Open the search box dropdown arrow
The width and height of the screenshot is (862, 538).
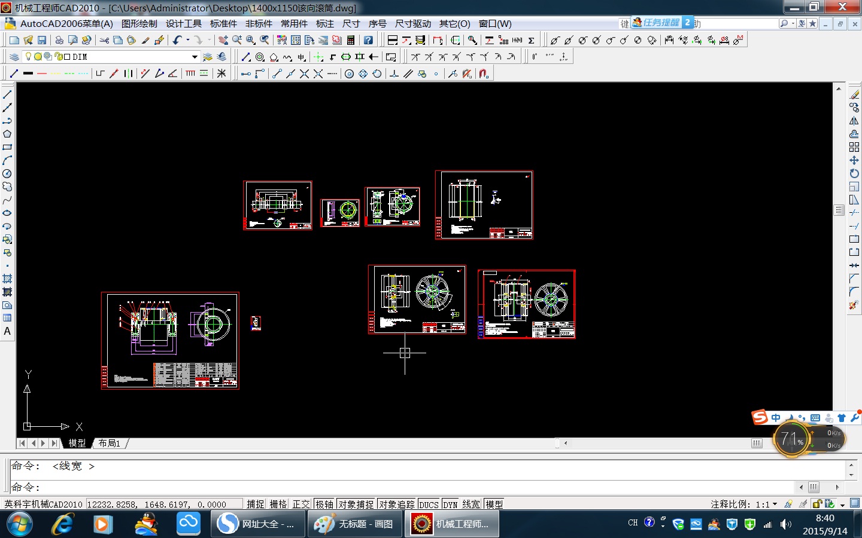[x=793, y=23]
